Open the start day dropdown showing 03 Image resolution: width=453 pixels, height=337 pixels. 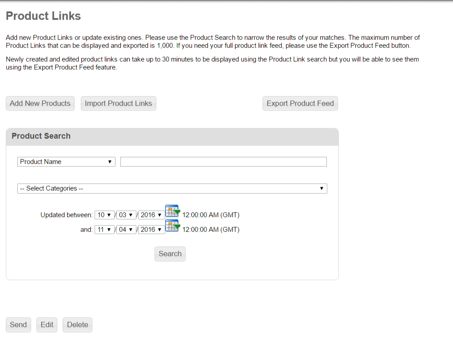point(126,215)
